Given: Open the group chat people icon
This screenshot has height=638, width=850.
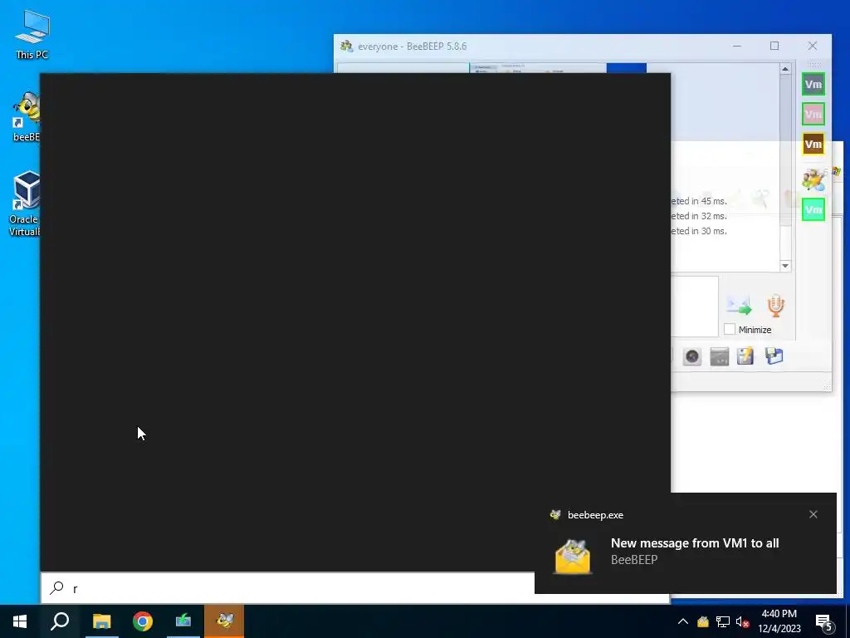Looking at the screenshot, I should [x=813, y=179].
